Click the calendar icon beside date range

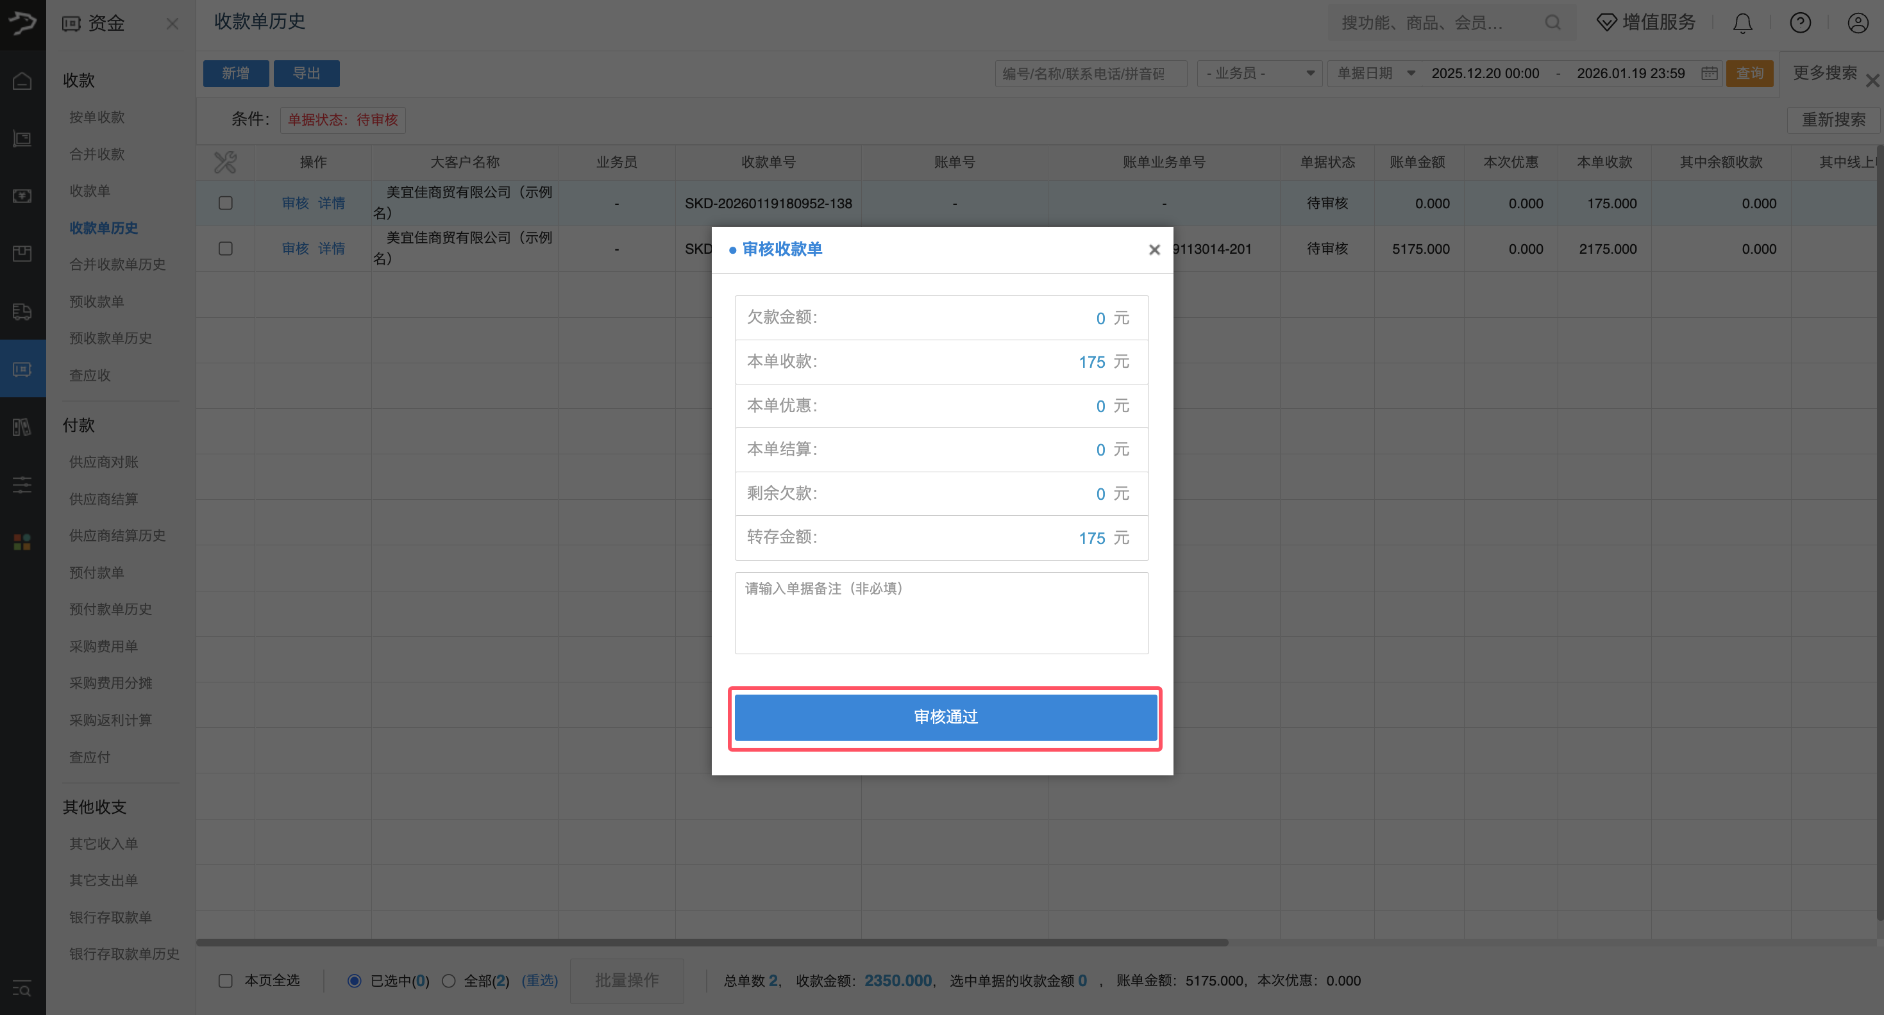tap(1709, 73)
